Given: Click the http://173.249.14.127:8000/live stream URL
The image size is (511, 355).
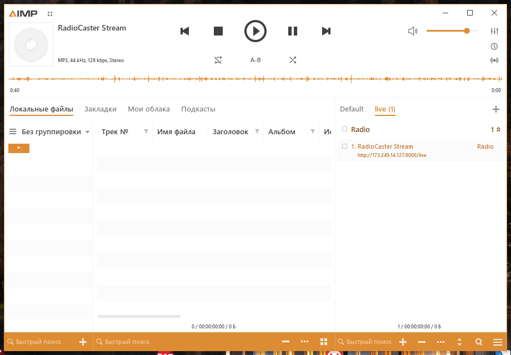Looking at the screenshot, I should pyautogui.click(x=392, y=155).
